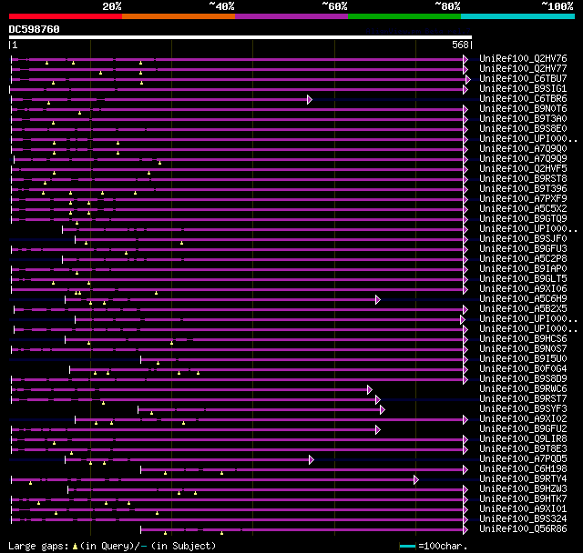This screenshot has height=553, width=583.
Task: Select the UniRef100_B9RST8 label
Action: point(523,179)
